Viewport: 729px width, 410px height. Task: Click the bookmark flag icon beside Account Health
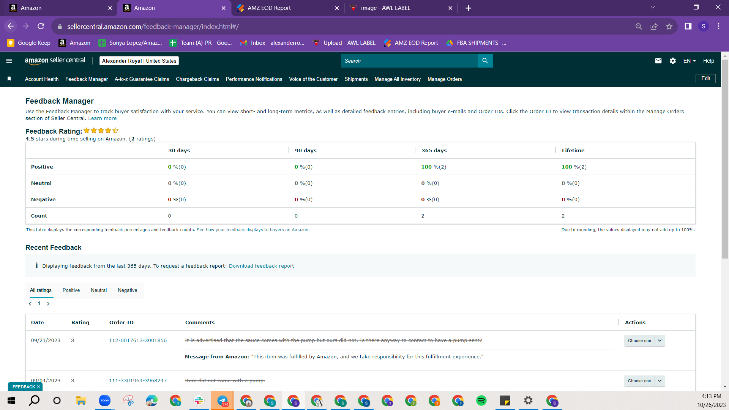9,79
